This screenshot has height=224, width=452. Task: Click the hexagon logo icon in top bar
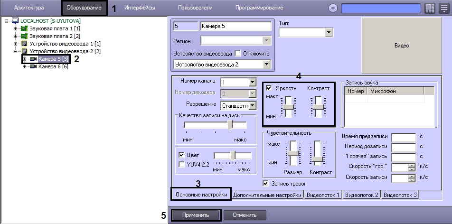(x=334, y=8)
